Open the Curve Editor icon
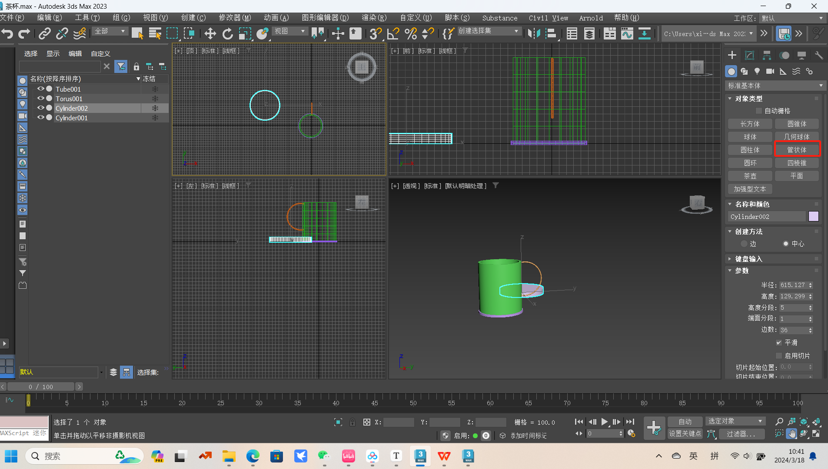Image resolution: width=828 pixels, height=469 pixels. [627, 33]
